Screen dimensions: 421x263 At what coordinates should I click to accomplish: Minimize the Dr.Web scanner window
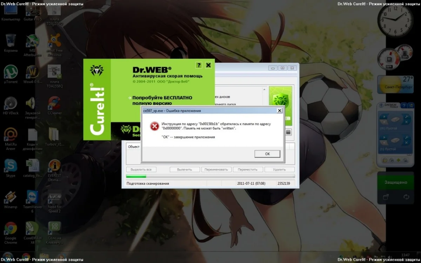pyautogui.click(x=273, y=68)
